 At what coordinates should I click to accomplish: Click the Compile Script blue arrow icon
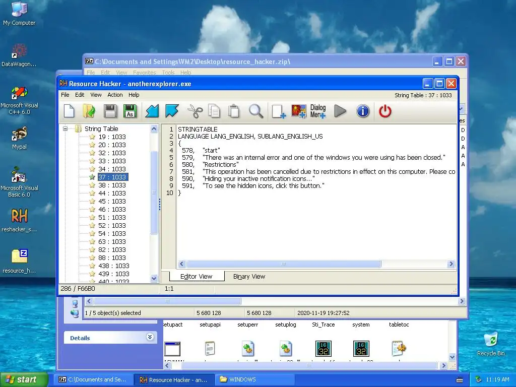(152, 111)
